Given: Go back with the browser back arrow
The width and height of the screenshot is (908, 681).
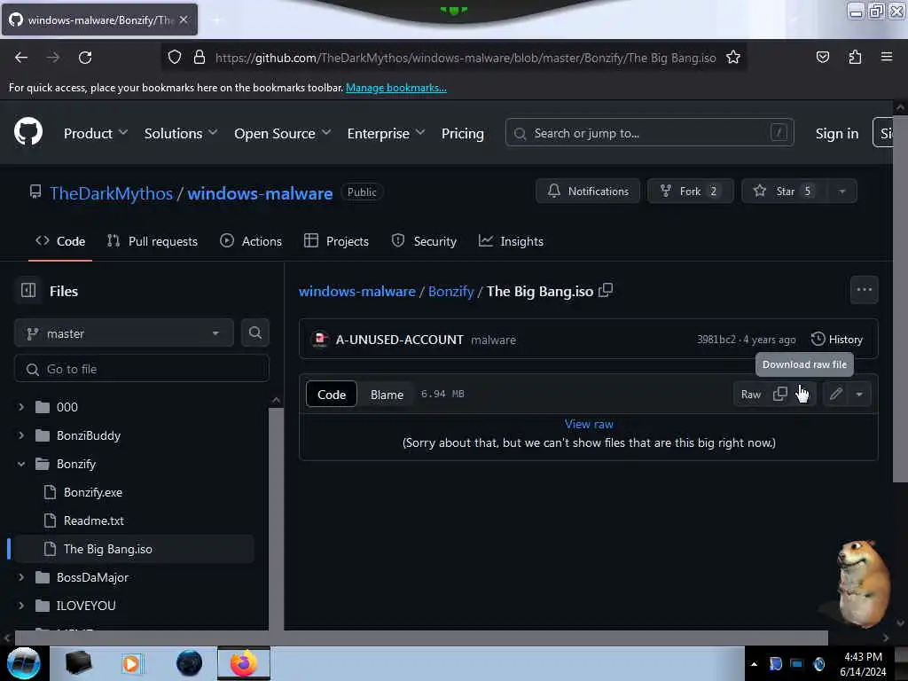Looking at the screenshot, I should click(x=21, y=58).
